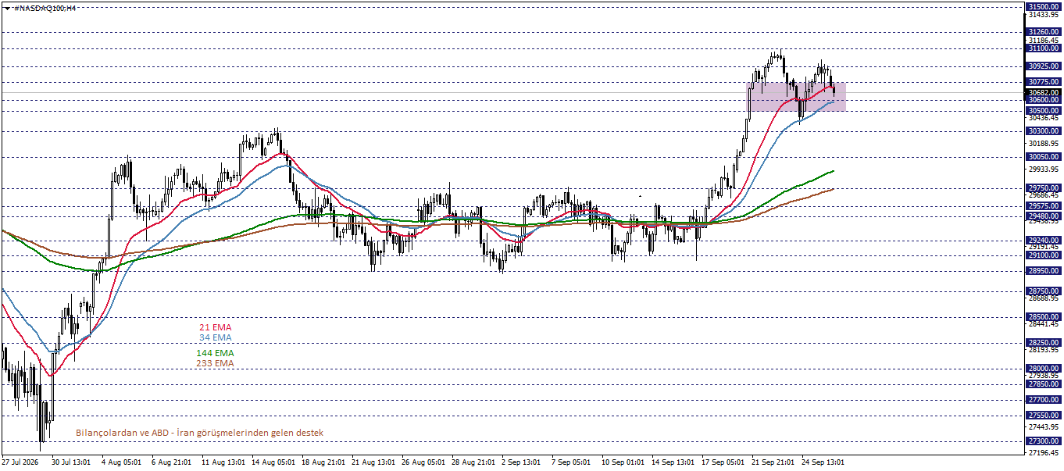Click the 28750.00 level price label
The height and width of the screenshot is (471, 1064).
1043,291
